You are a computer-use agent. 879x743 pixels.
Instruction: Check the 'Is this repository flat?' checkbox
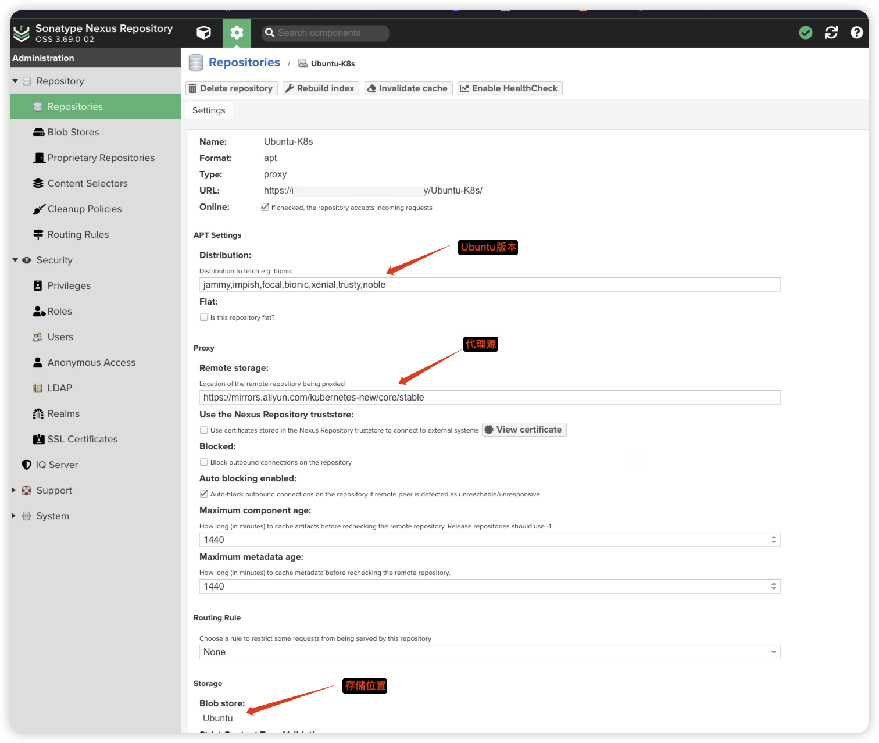pyautogui.click(x=203, y=317)
